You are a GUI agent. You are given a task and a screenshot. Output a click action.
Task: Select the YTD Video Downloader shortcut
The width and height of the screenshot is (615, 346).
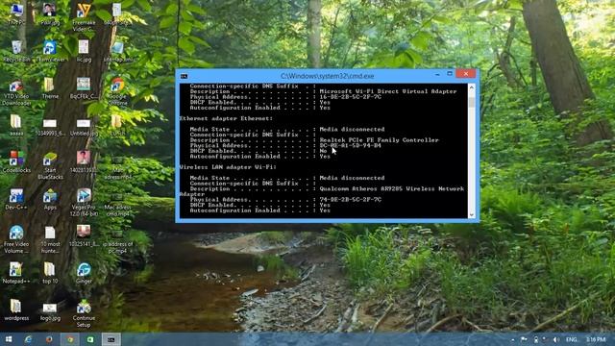(16, 92)
